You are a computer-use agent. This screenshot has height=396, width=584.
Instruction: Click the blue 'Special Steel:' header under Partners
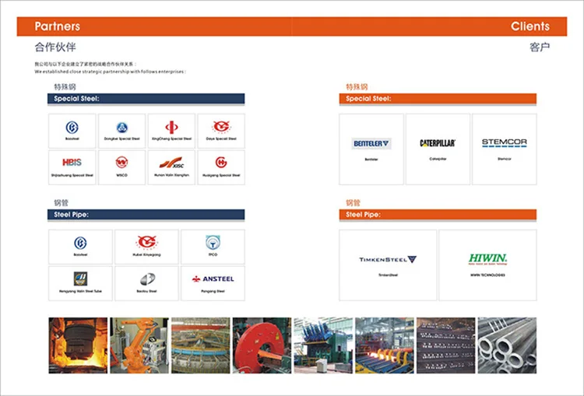[146, 99]
